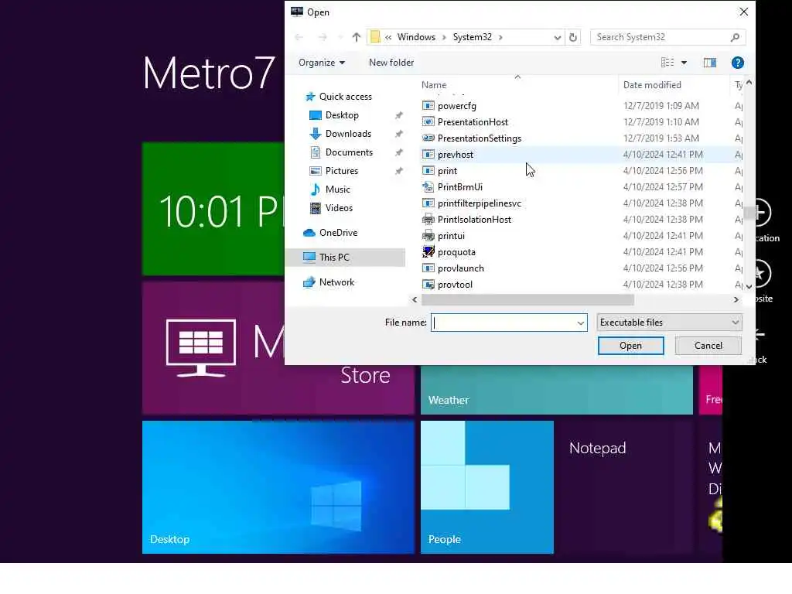
Task: Open the Weather tile in Metro7
Action: click(x=557, y=390)
